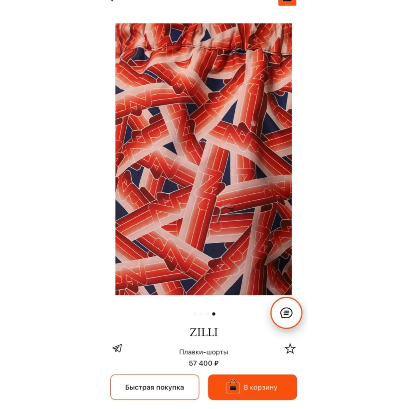The width and height of the screenshot is (409, 409).
Task: Go back using the top-left arrow
Action: click(111, 1)
